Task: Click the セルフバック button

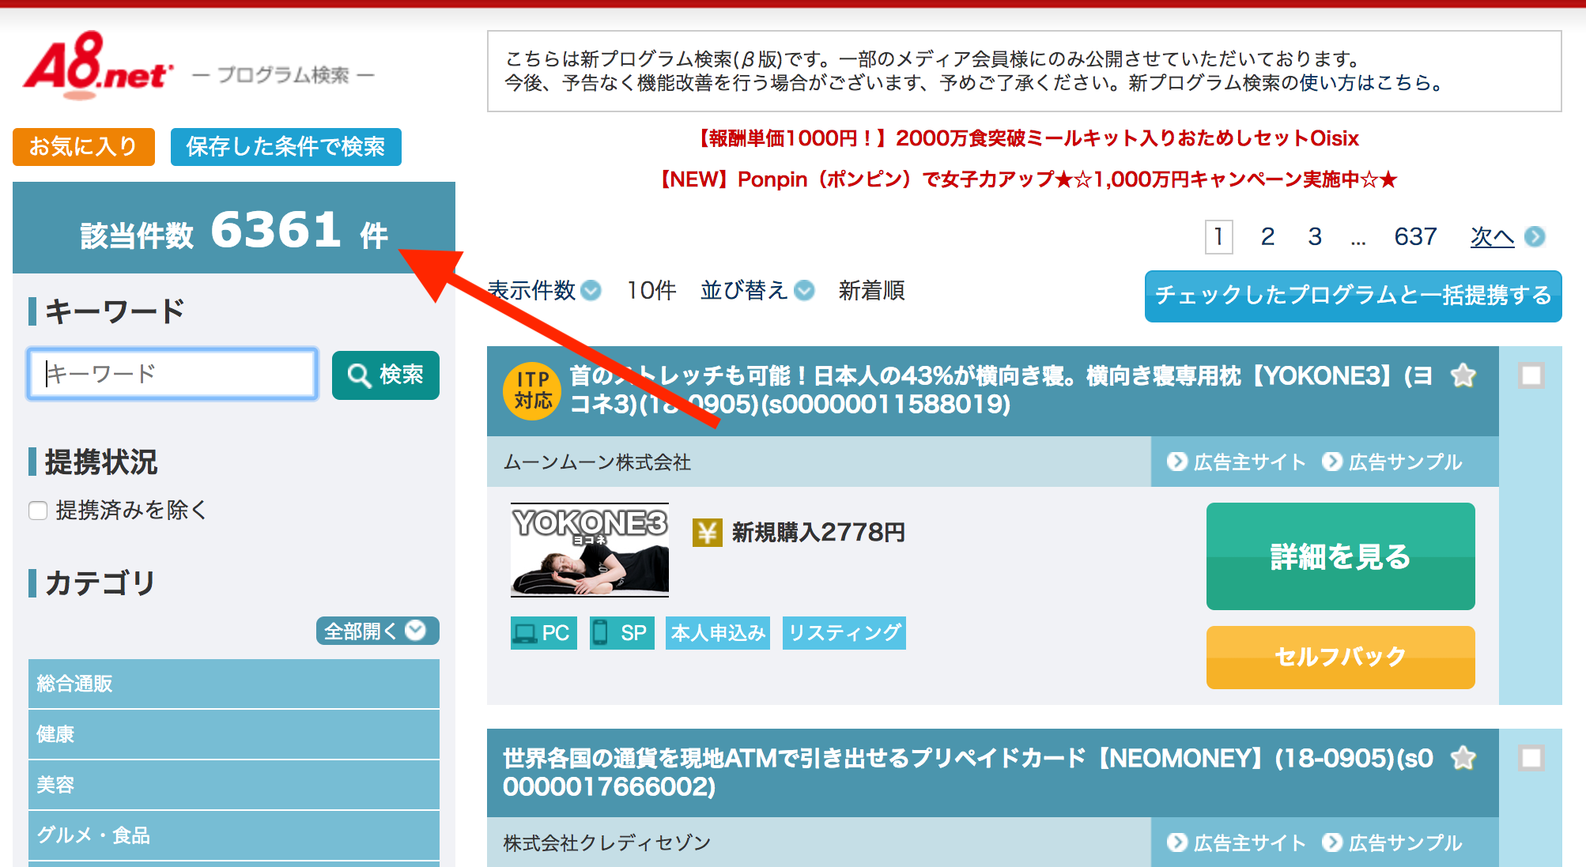Action: point(1341,657)
